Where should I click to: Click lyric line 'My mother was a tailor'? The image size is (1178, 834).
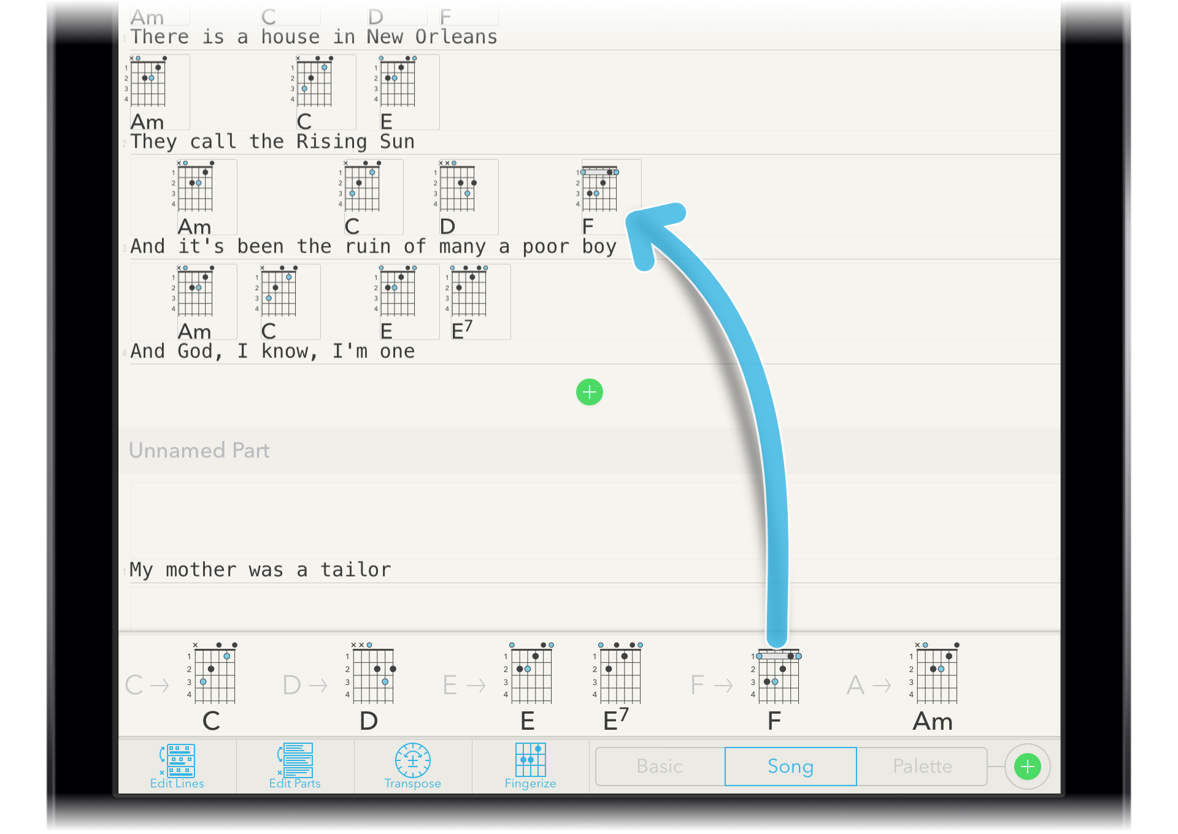[x=260, y=570]
